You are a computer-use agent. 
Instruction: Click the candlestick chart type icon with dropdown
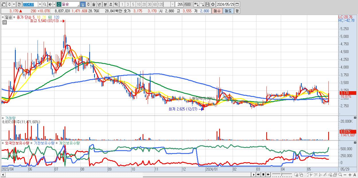click(196, 4)
